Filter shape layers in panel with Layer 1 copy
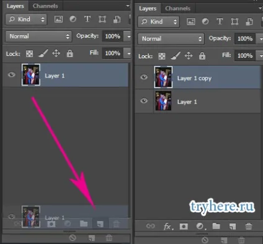The height and width of the screenshot is (244, 263). (234, 22)
